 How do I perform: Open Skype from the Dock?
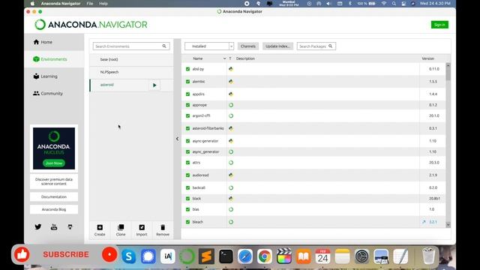coord(129,256)
